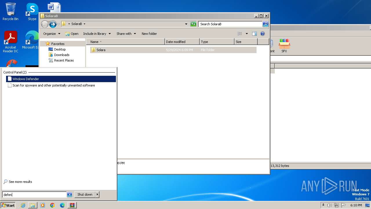Select Favorites in navigation pane
This screenshot has width=371, height=209.
pos(58,44)
